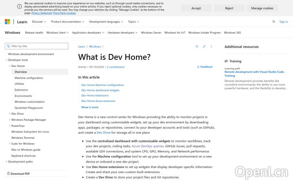The height and width of the screenshot is (182, 293).
Task: Jump to Dev Home Azure extension section
Action: 98,101
